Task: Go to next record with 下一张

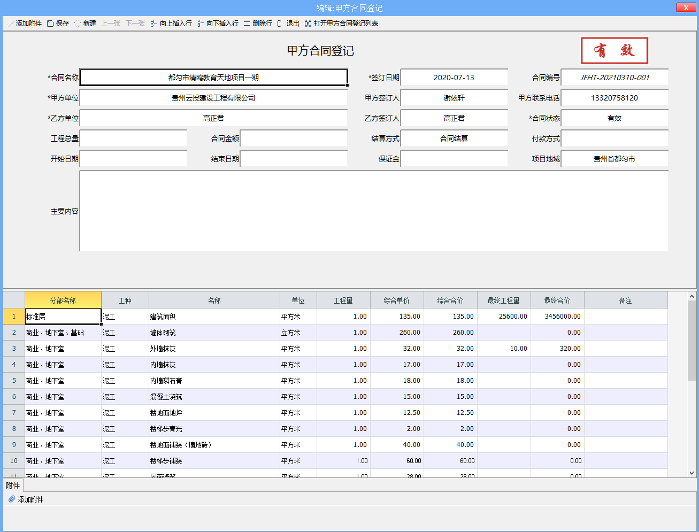Action: (135, 24)
